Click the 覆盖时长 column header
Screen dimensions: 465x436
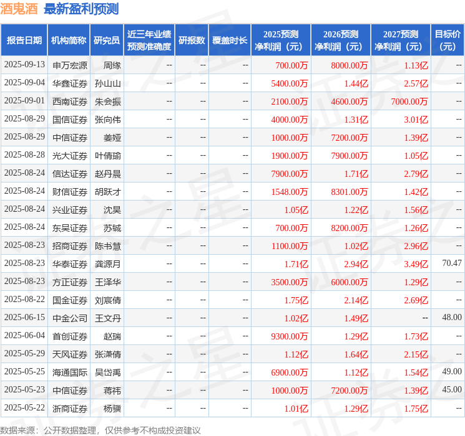(x=229, y=40)
